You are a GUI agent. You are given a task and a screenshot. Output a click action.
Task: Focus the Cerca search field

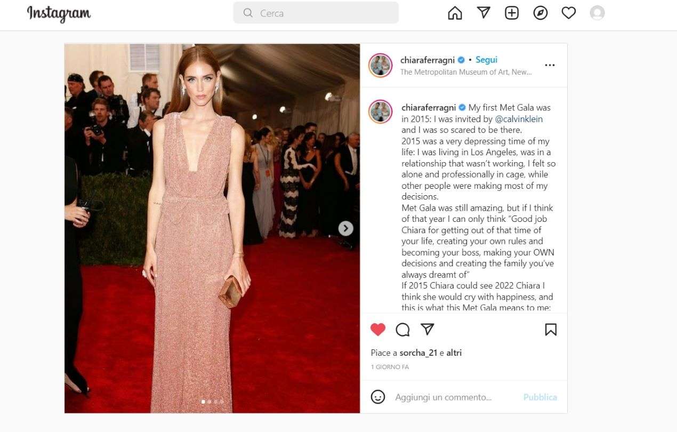pyautogui.click(x=316, y=13)
